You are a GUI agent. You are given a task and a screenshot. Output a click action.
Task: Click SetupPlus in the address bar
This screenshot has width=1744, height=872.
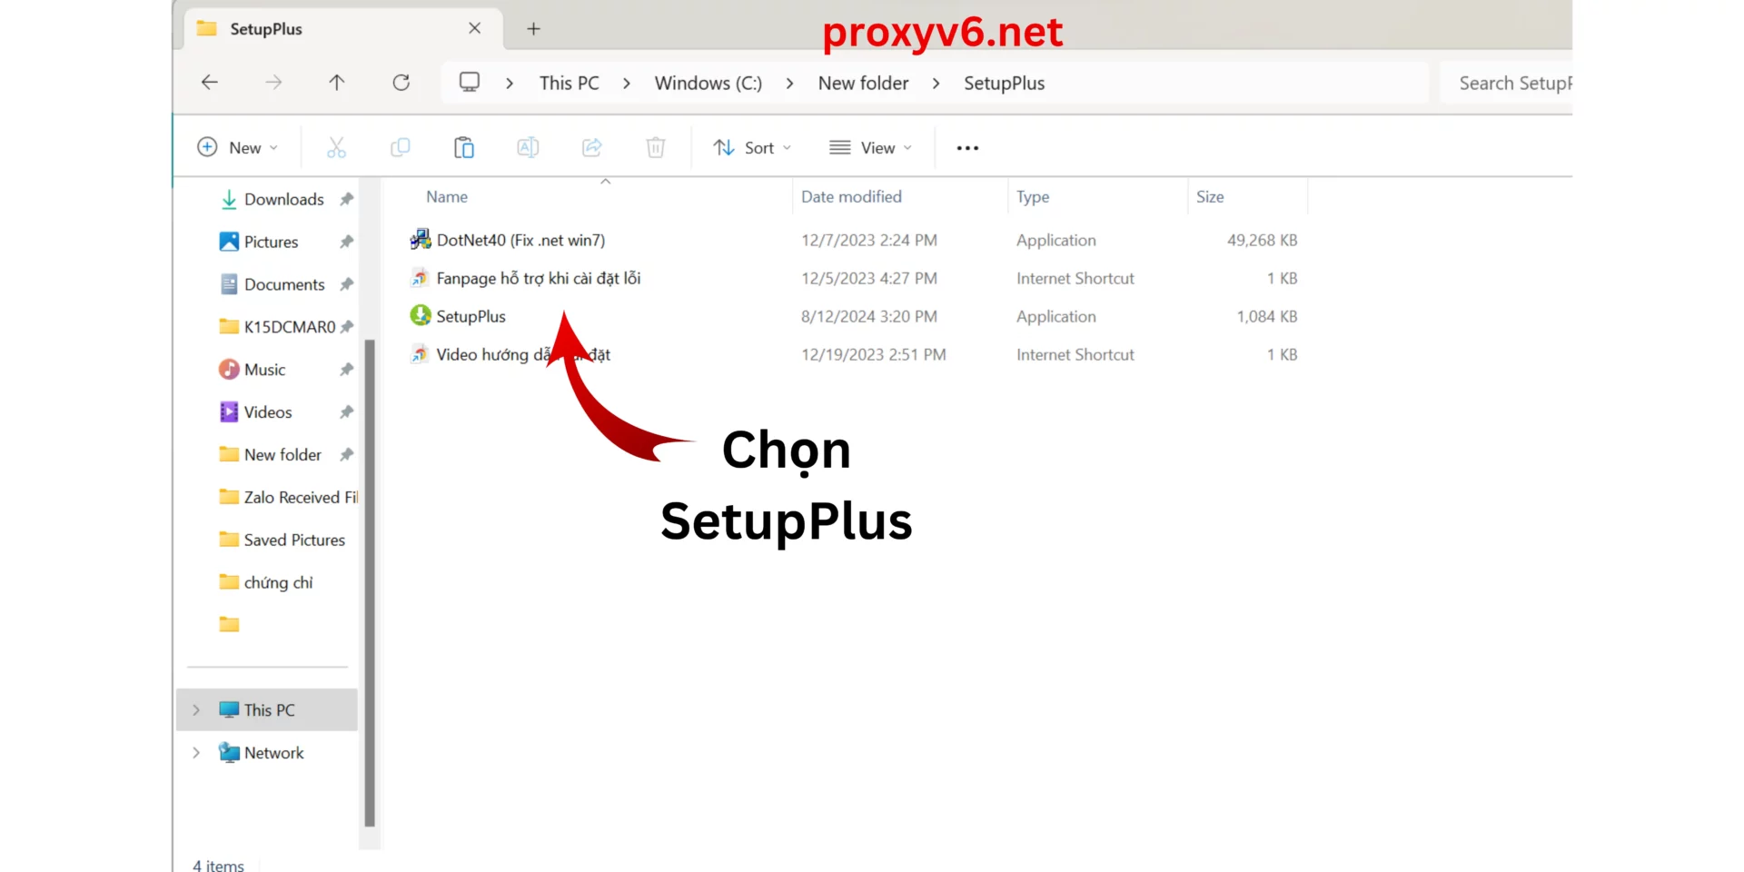coord(1004,83)
